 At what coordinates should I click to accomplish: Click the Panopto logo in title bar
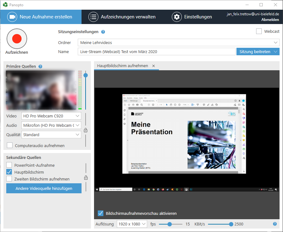point(5,5)
